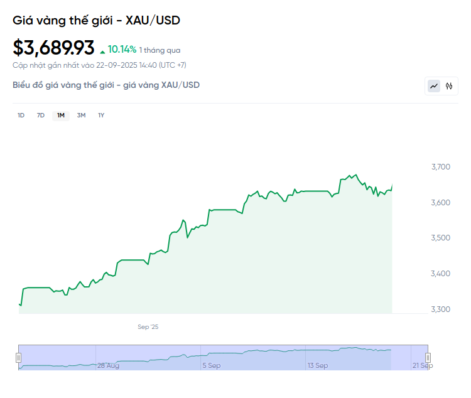The height and width of the screenshot is (398, 471).
Task: Select the 1D time range
Action: pyautogui.click(x=21, y=116)
